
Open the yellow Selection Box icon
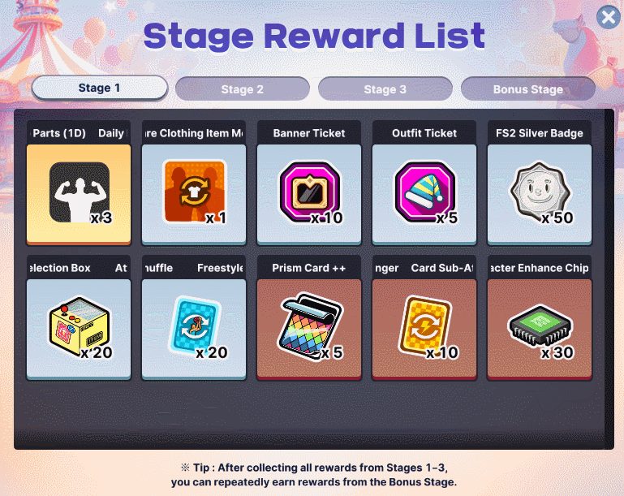80,326
